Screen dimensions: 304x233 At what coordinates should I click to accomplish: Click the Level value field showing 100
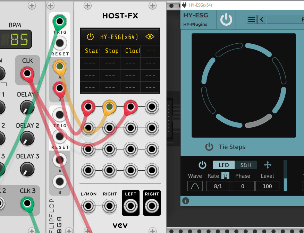click(267, 186)
